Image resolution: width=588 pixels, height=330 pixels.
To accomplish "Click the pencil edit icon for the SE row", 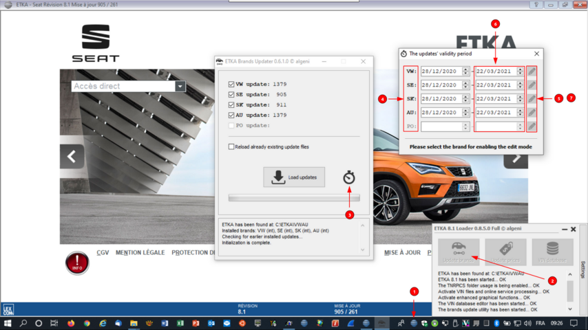I will (x=532, y=85).
